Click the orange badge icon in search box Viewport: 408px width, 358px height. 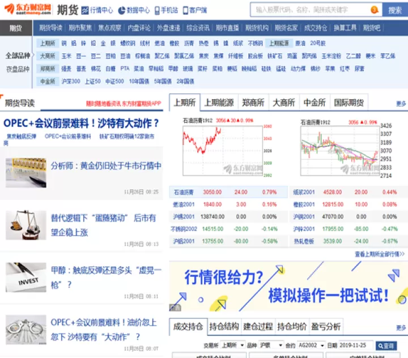(x=374, y=10)
